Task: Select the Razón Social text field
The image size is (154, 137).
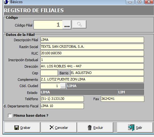Action: pos(92,46)
